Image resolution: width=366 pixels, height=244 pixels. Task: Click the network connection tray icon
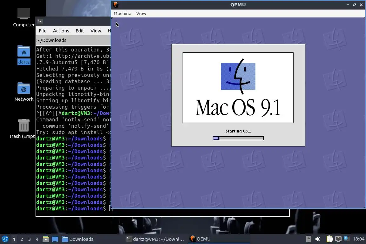(x=338, y=239)
